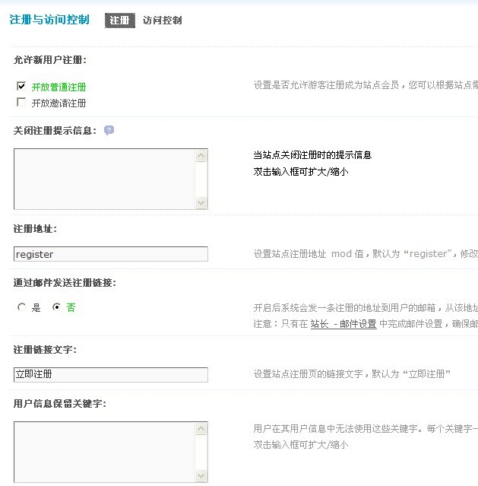This screenshot has width=478, height=486.
Task: Switch to the 访问控制 tab
Action: (162, 21)
